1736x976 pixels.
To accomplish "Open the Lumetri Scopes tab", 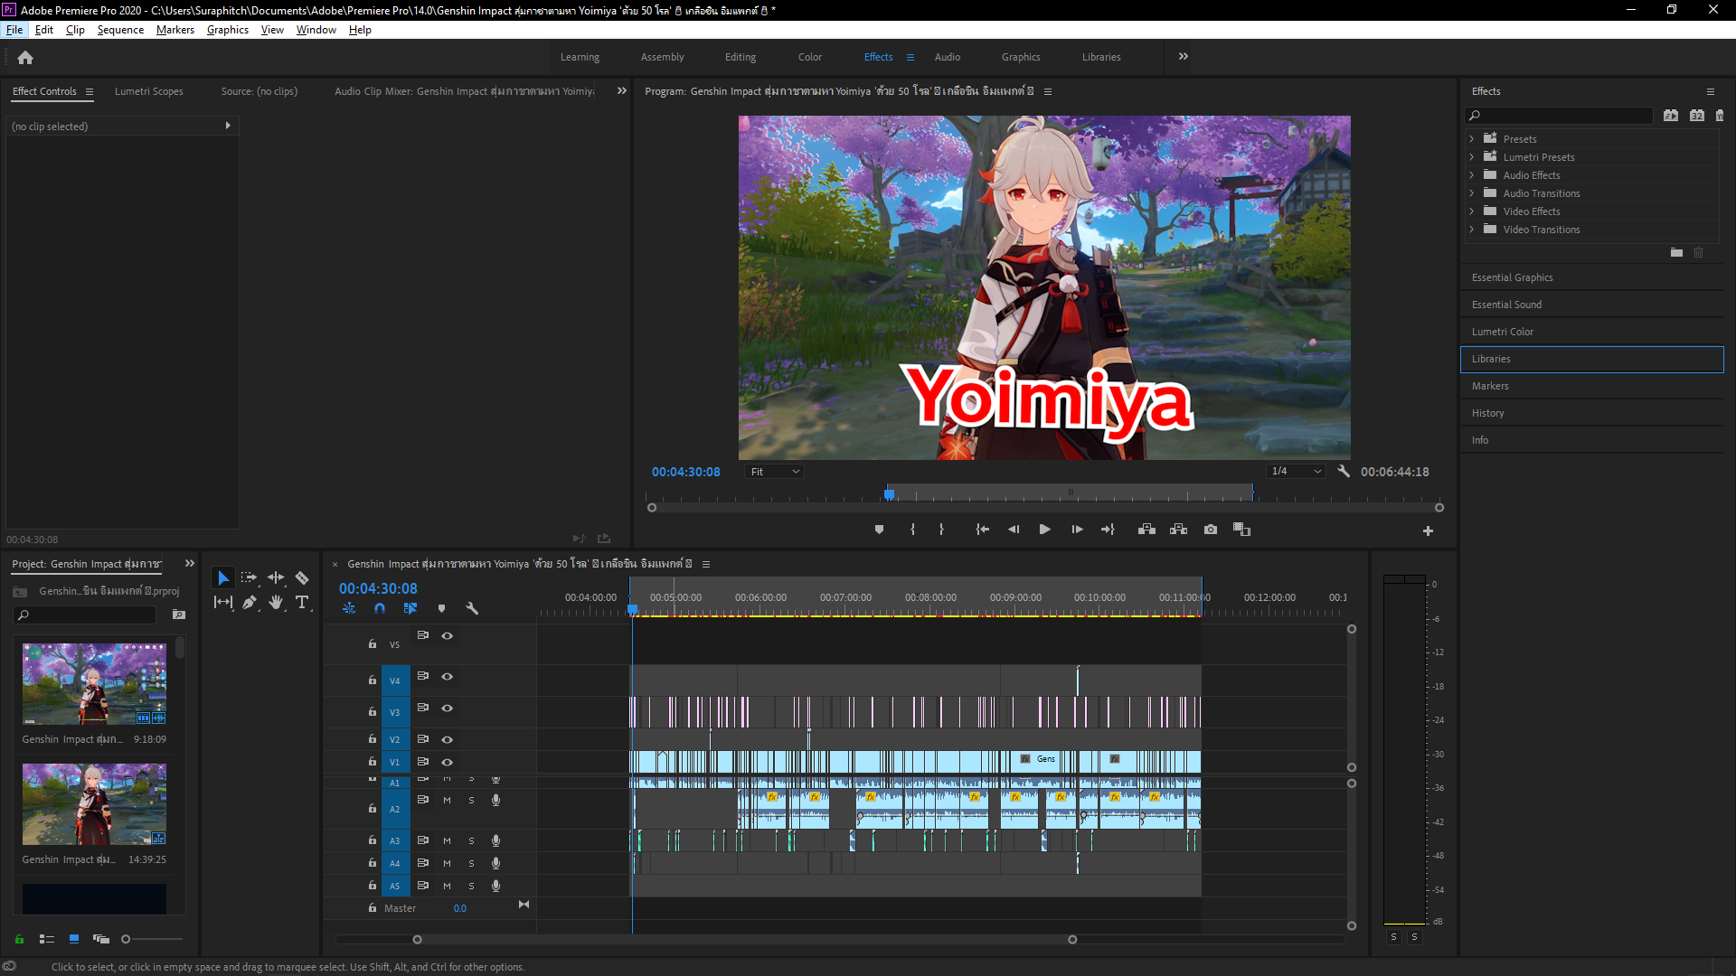I will tap(149, 91).
